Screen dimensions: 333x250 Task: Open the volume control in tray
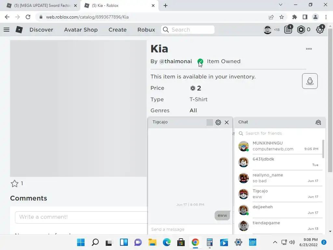[x=292, y=242]
